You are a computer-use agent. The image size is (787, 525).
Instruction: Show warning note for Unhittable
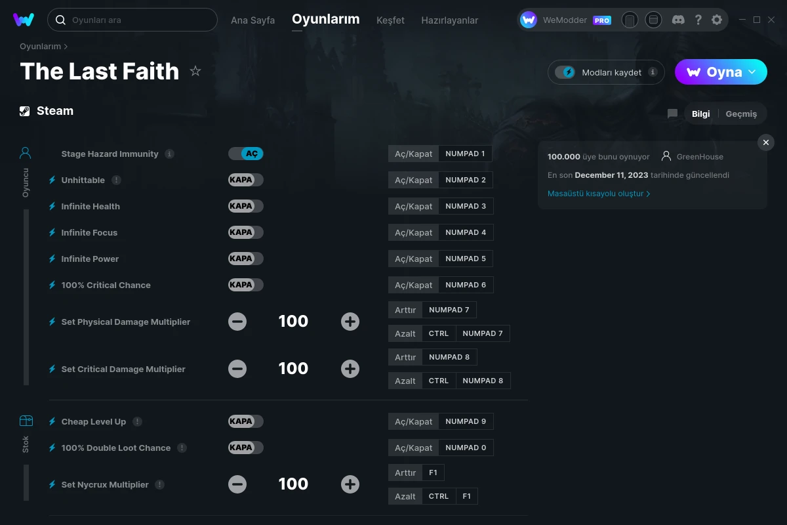coord(116,180)
